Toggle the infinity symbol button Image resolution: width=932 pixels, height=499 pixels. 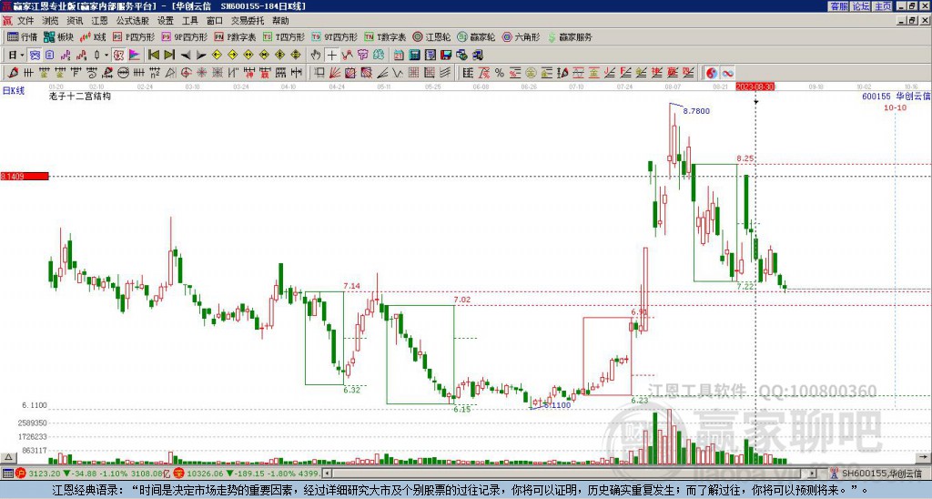click(727, 73)
